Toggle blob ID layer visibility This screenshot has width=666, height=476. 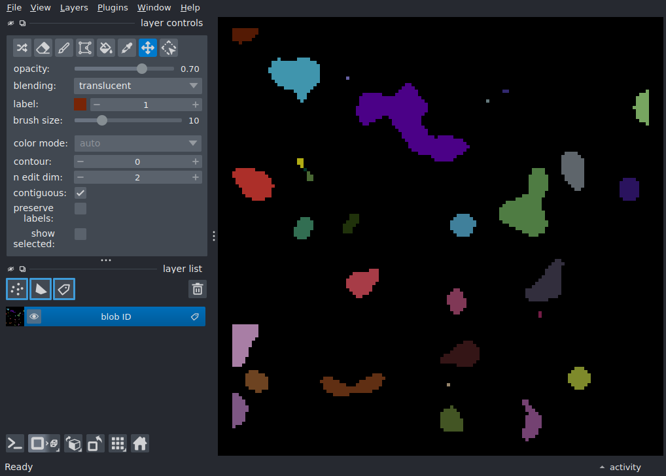(x=34, y=316)
